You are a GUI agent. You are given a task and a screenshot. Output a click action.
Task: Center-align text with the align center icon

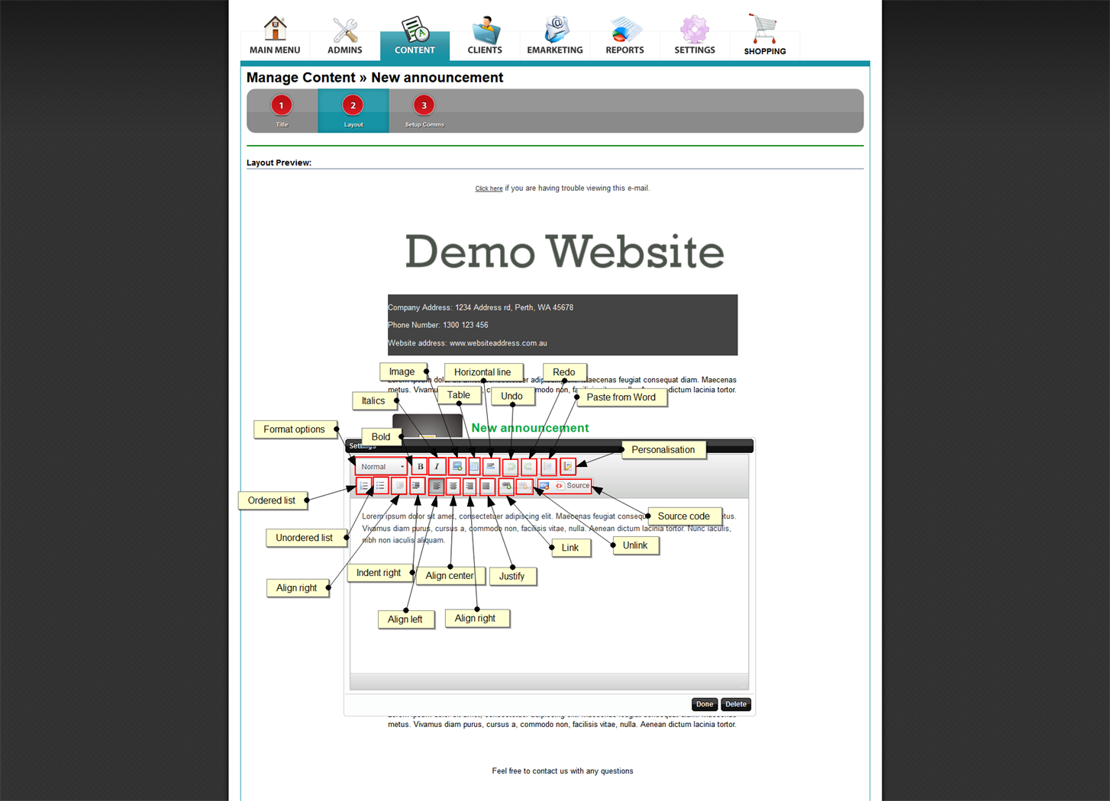(x=453, y=486)
